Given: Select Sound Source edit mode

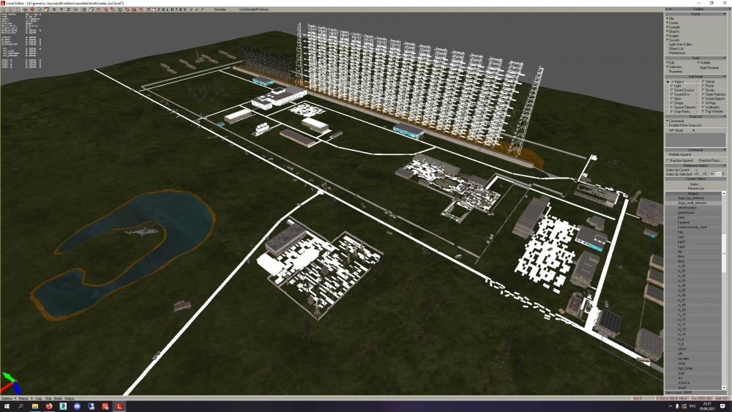Looking at the screenshot, I should point(682,90).
